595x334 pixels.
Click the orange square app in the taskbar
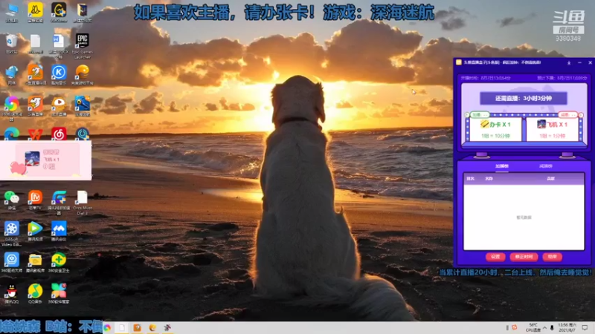tap(137, 327)
